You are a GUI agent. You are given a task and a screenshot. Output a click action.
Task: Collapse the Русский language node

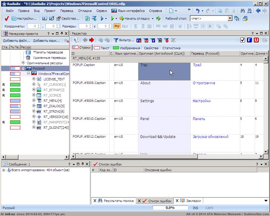(23, 68)
